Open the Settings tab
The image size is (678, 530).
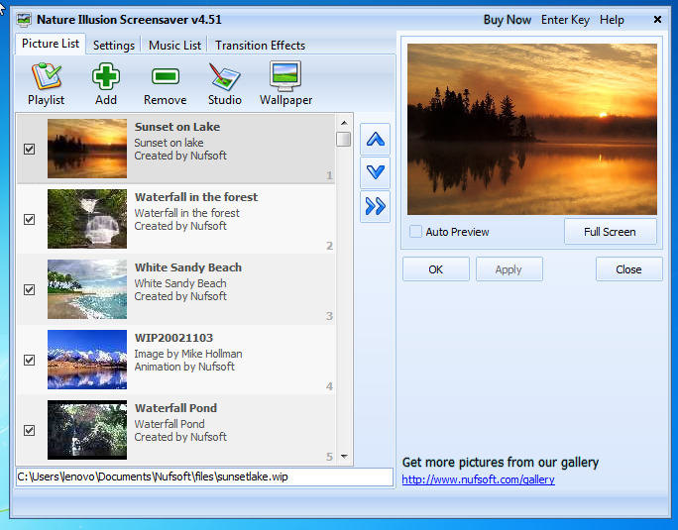click(x=114, y=46)
